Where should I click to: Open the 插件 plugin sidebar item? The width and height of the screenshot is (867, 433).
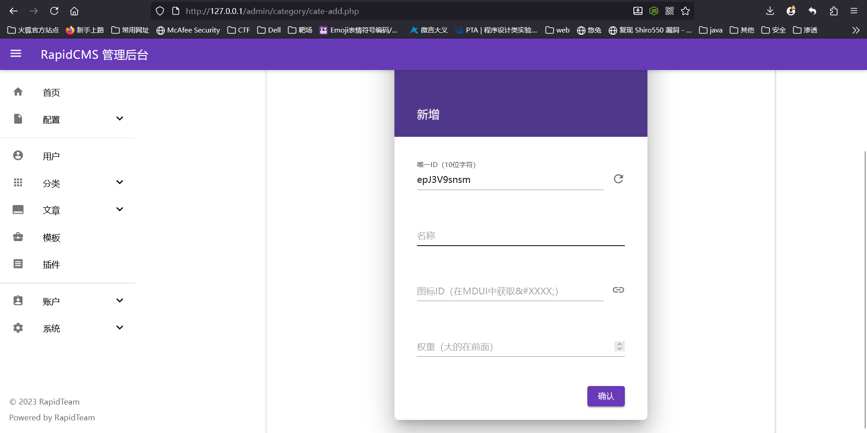tap(51, 265)
